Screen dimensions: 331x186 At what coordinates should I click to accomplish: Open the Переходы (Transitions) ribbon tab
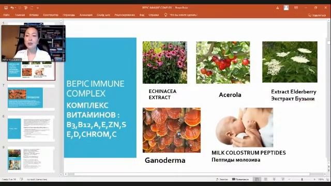69,15
